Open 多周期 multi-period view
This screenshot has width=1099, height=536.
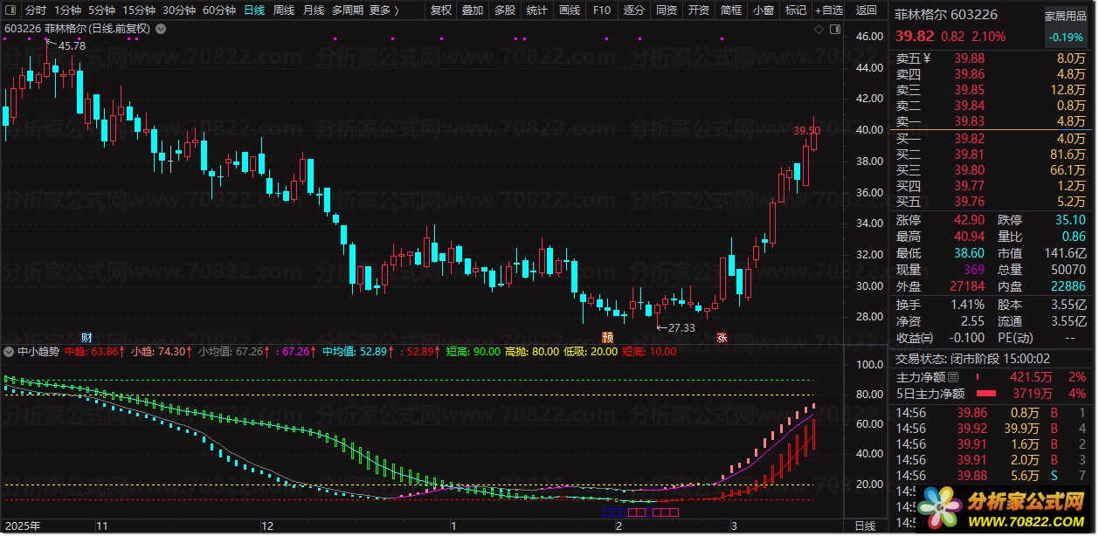349,10
